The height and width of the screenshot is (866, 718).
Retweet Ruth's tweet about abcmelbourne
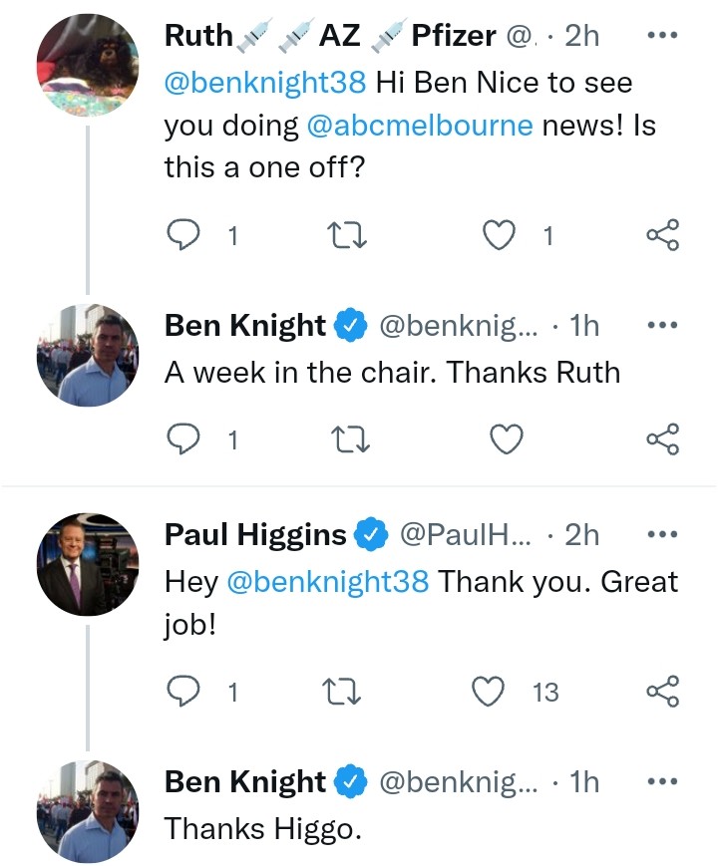[x=348, y=235]
